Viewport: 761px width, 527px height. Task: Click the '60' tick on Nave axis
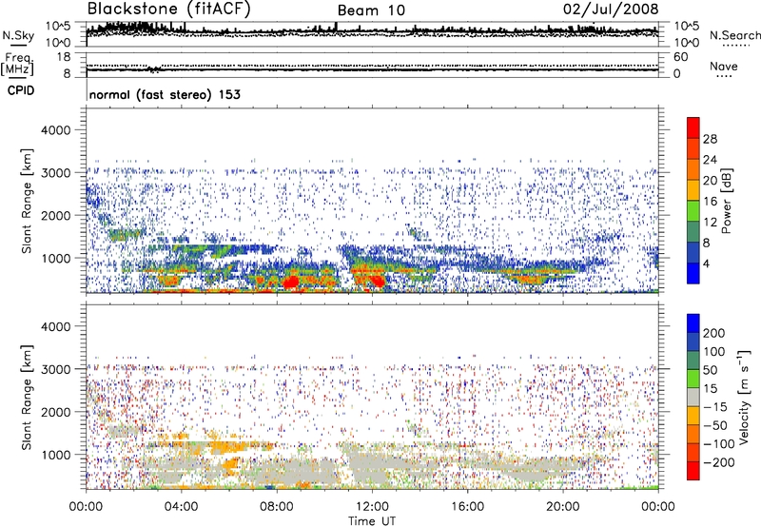680,57
